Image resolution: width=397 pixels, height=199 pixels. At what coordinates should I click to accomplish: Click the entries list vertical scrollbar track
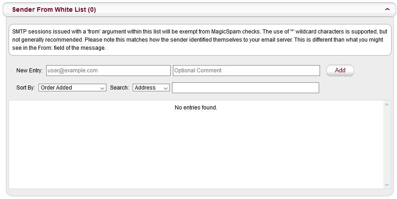[387, 145]
